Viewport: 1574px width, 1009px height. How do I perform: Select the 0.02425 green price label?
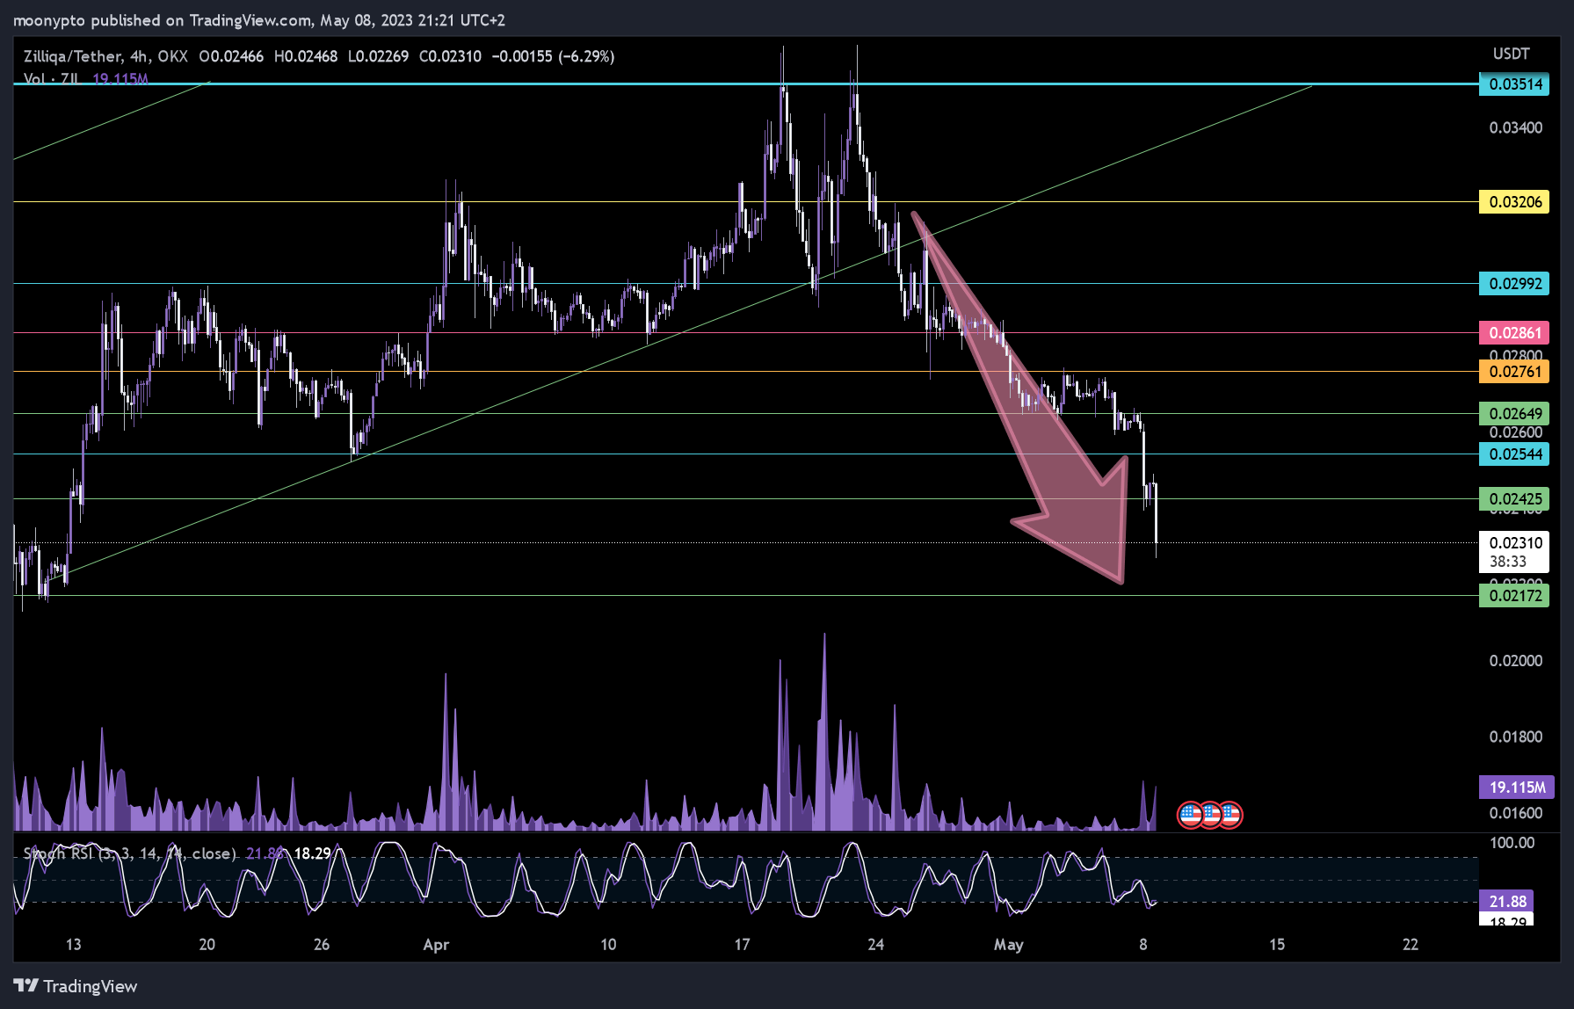coord(1514,499)
